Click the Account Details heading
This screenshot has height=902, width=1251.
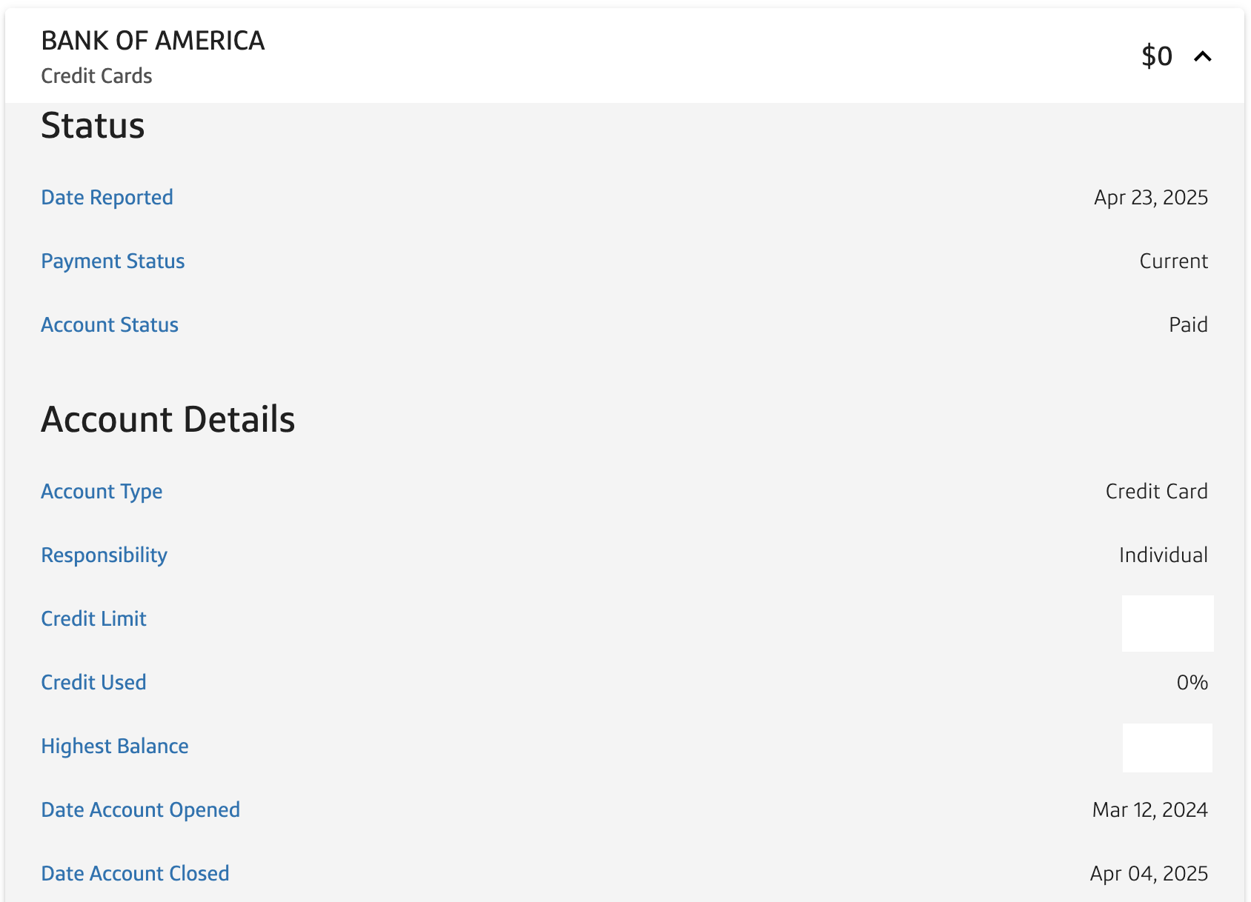[x=167, y=420]
